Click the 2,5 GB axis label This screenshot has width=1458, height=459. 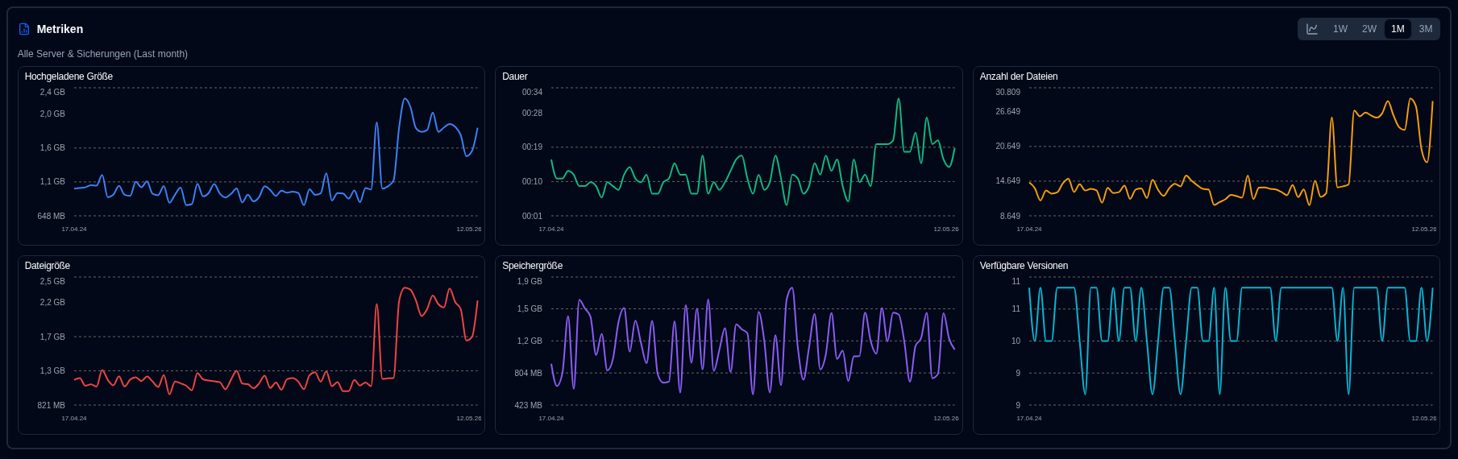click(52, 282)
